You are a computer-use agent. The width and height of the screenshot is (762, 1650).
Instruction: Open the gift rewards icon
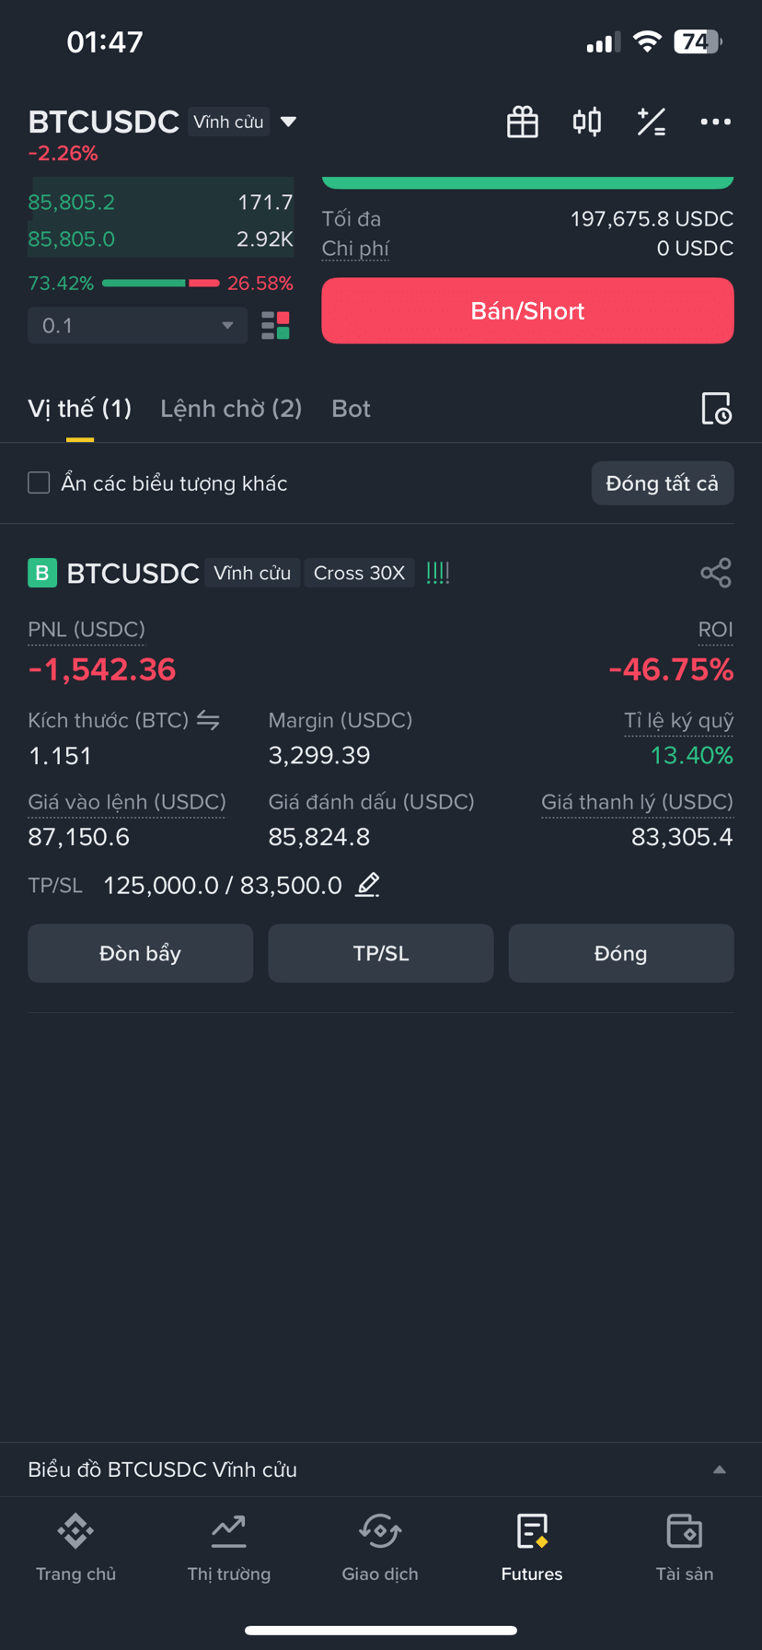click(x=523, y=122)
